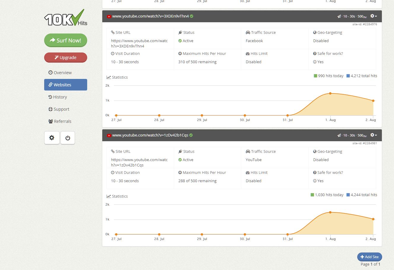The image size is (394, 270).
Task: Click site-id #2284981 label
Action: tap(365, 143)
